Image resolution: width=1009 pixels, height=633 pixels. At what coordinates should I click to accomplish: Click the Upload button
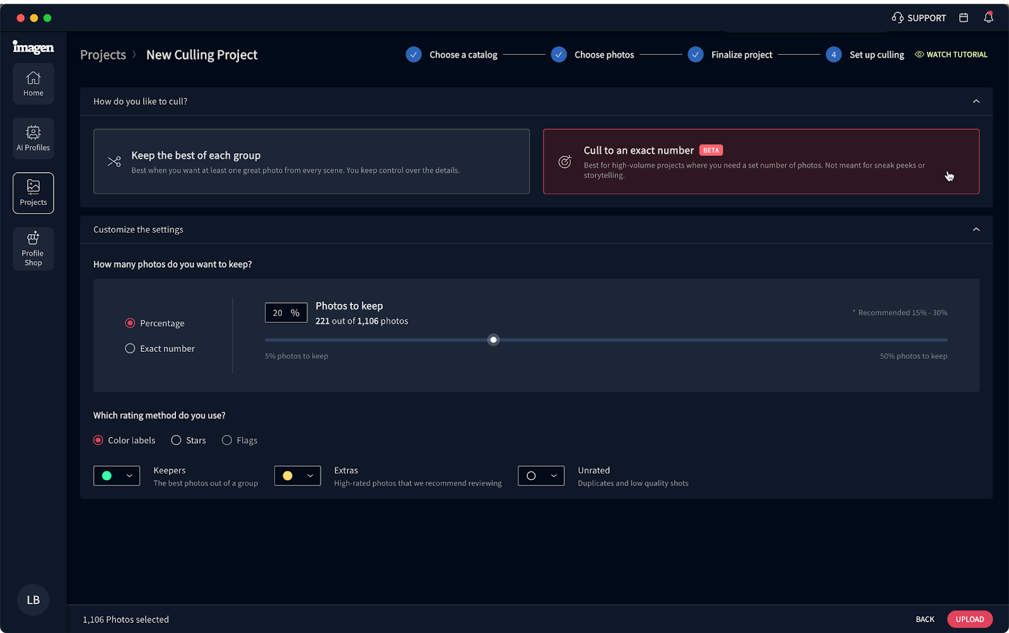pyautogui.click(x=969, y=618)
